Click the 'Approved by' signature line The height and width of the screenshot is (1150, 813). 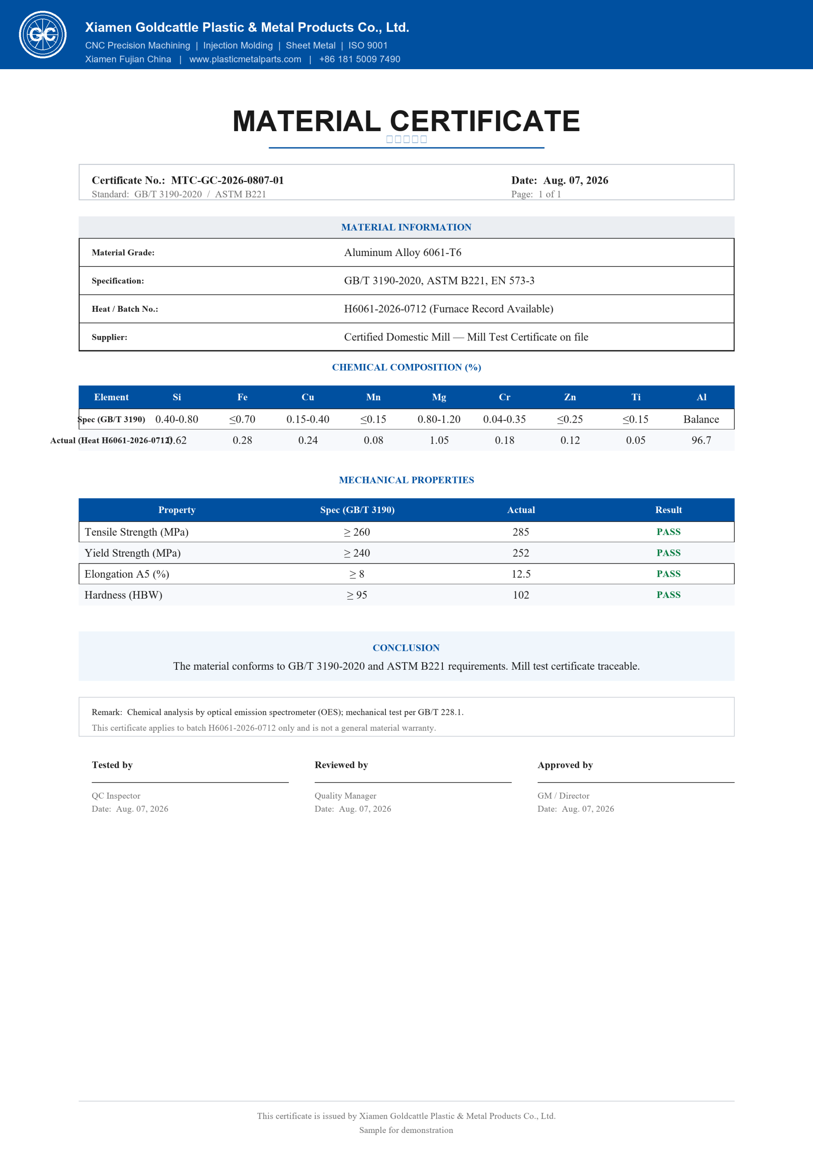[636, 783]
